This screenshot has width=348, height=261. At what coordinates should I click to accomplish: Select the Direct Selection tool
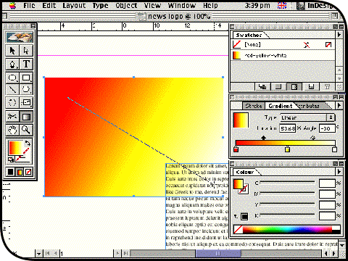tap(26, 51)
